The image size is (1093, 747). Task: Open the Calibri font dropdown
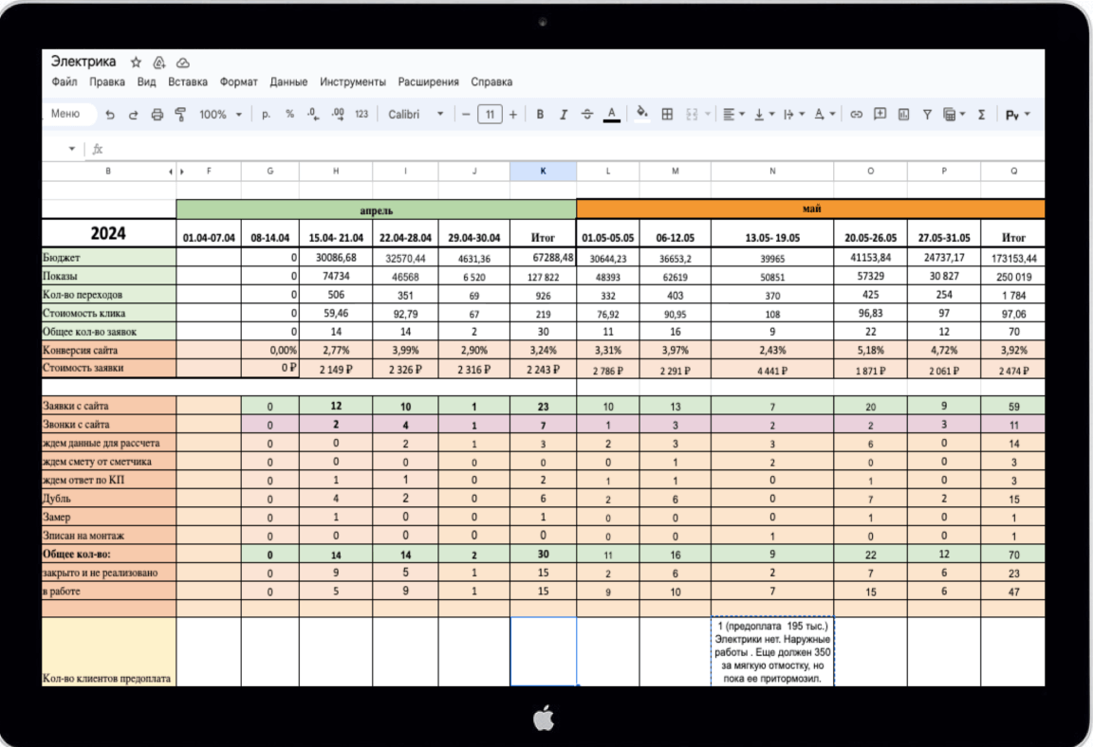416,115
